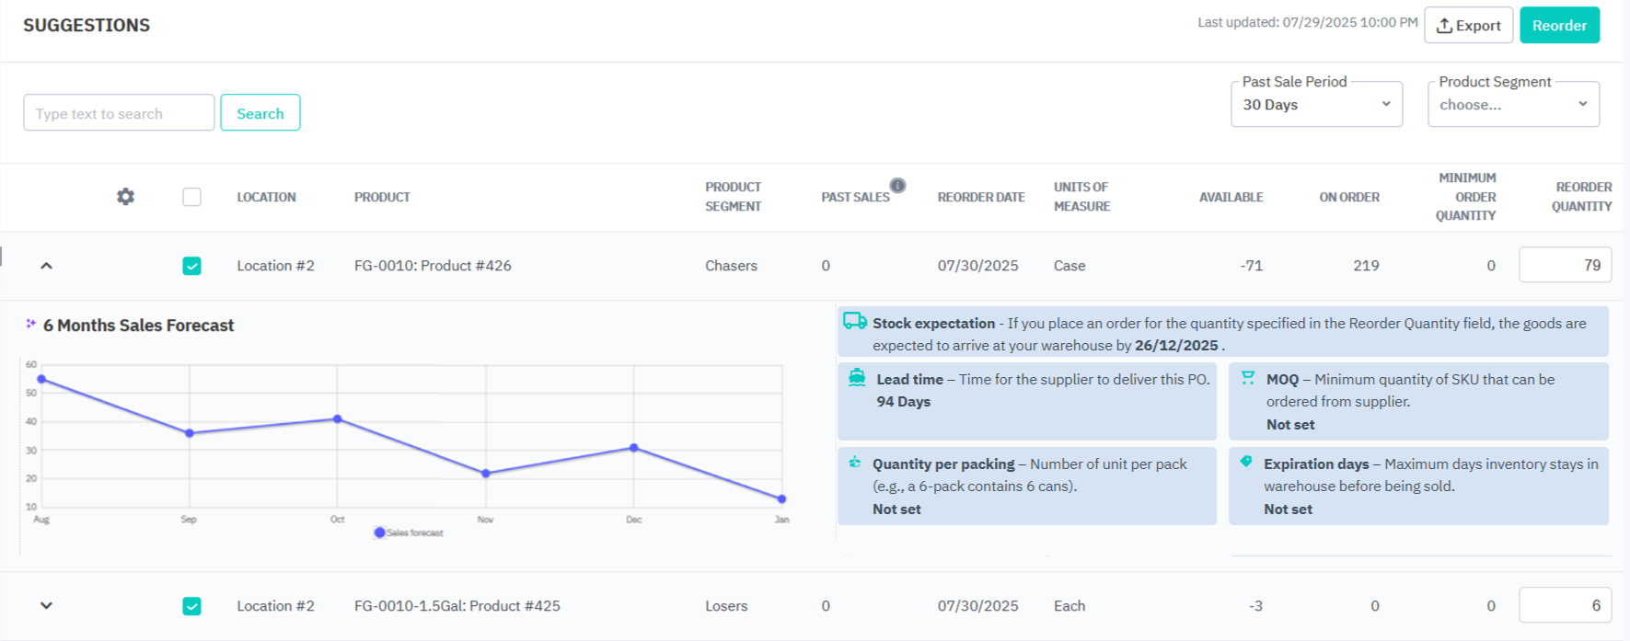Click the Stock expectation truck icon

pyautogui.click(x=854, y=321)
